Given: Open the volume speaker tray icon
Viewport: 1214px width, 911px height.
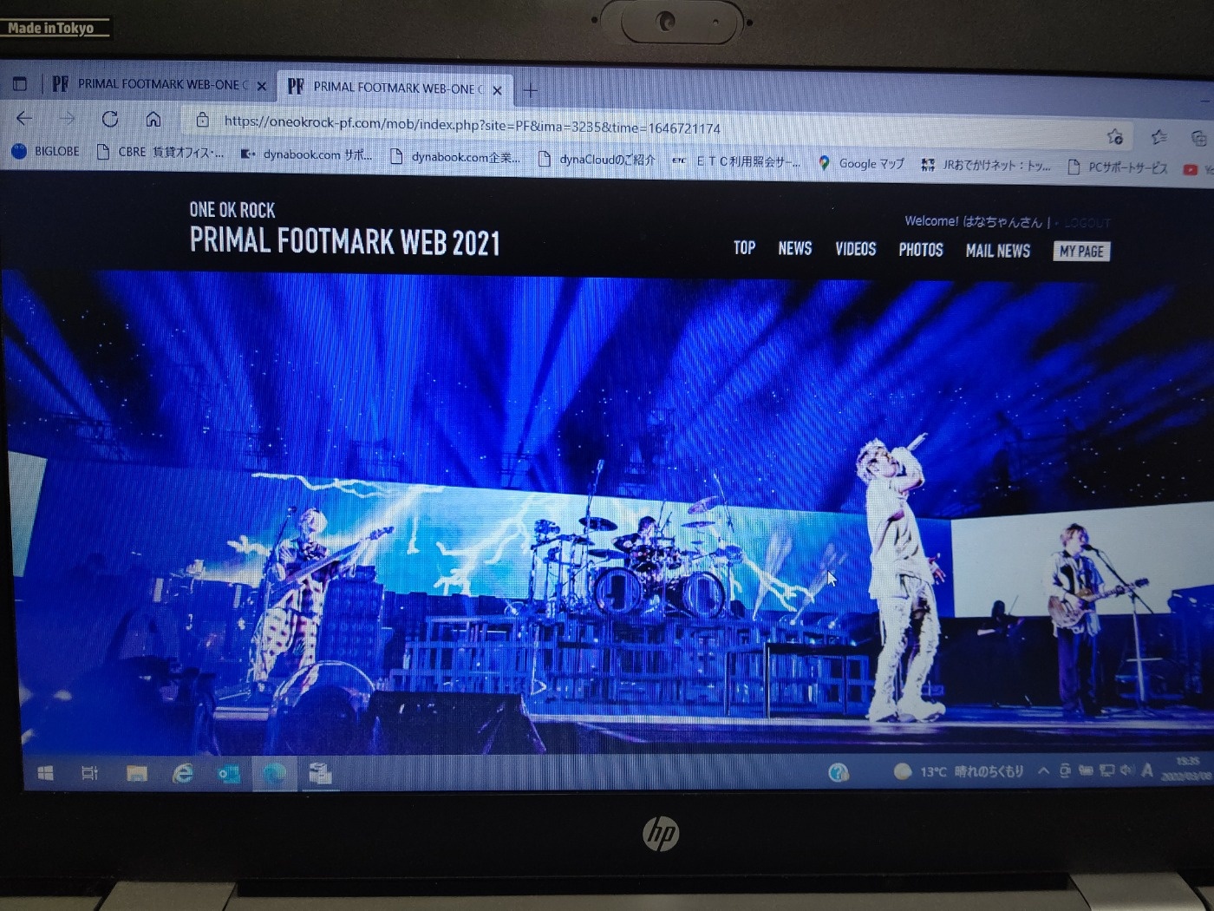Looking at the screenshot, I should [x=1126, y=770].
